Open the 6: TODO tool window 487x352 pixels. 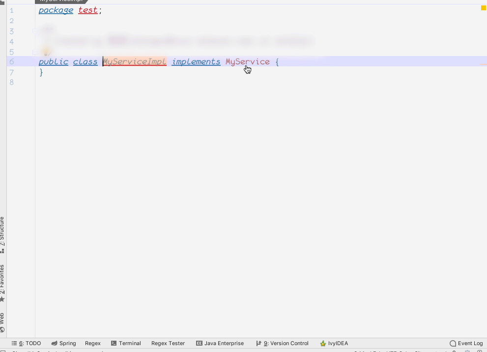tap(27, 343)
